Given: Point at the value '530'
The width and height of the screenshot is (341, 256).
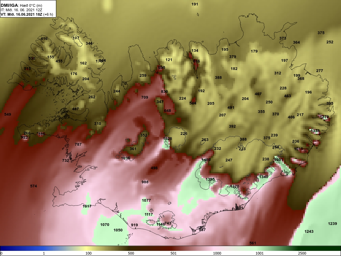Looking at the screenshot, I should coord(32,58).
